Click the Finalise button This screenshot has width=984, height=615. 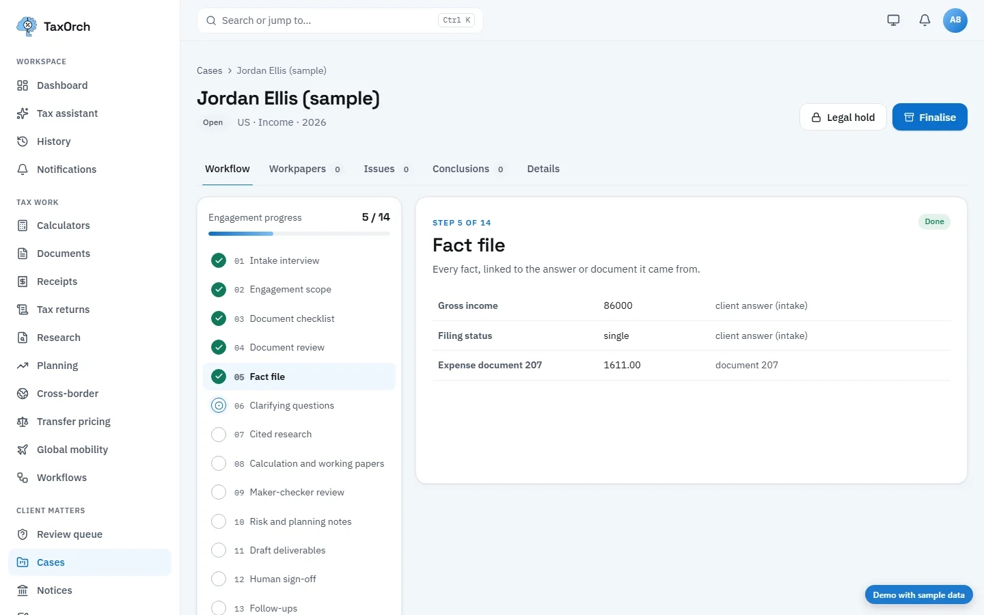(929, 117)
